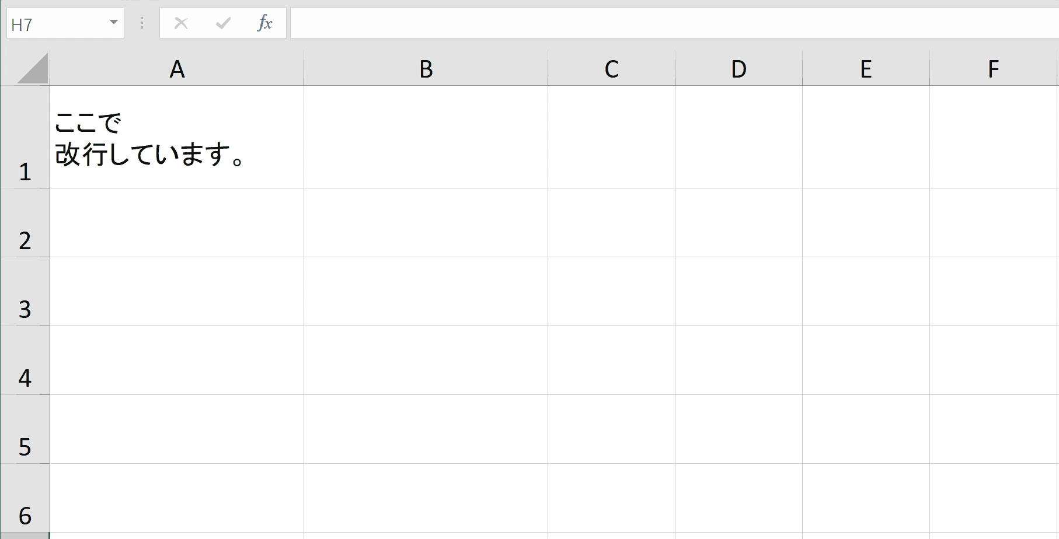Select row 5 header
Image resolution: width=1059 pixels, height=539 pixels.
click(25, 429)
